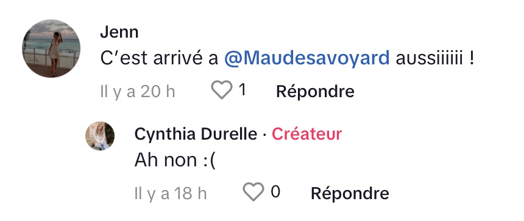Click the like count 1 on Jenn's comment

point(243,89)
